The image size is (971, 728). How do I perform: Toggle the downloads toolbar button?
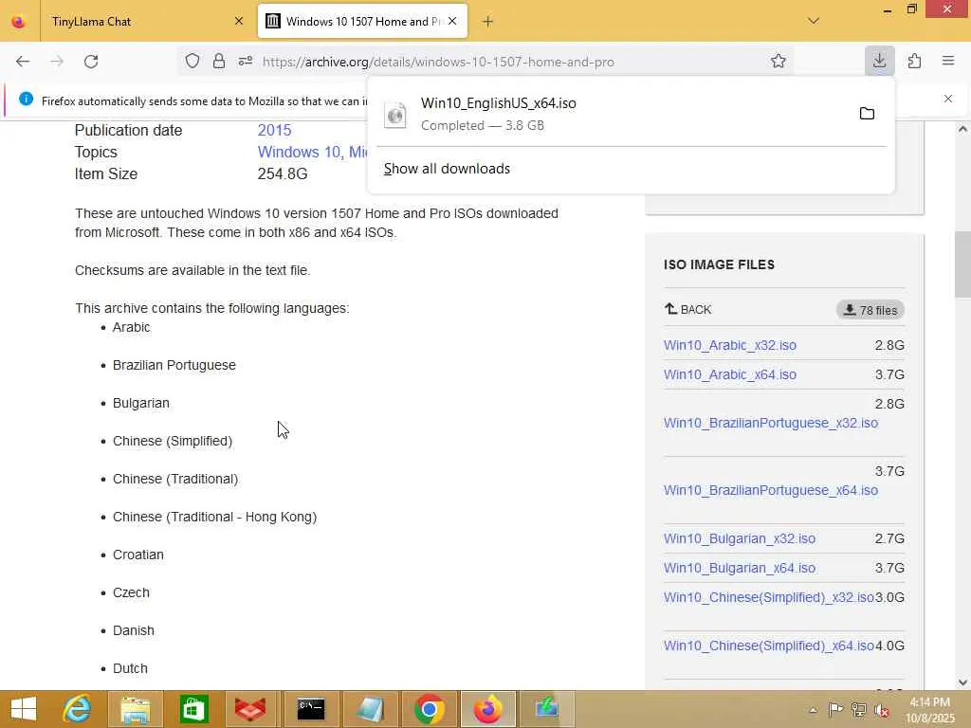[x=879, y=61]
